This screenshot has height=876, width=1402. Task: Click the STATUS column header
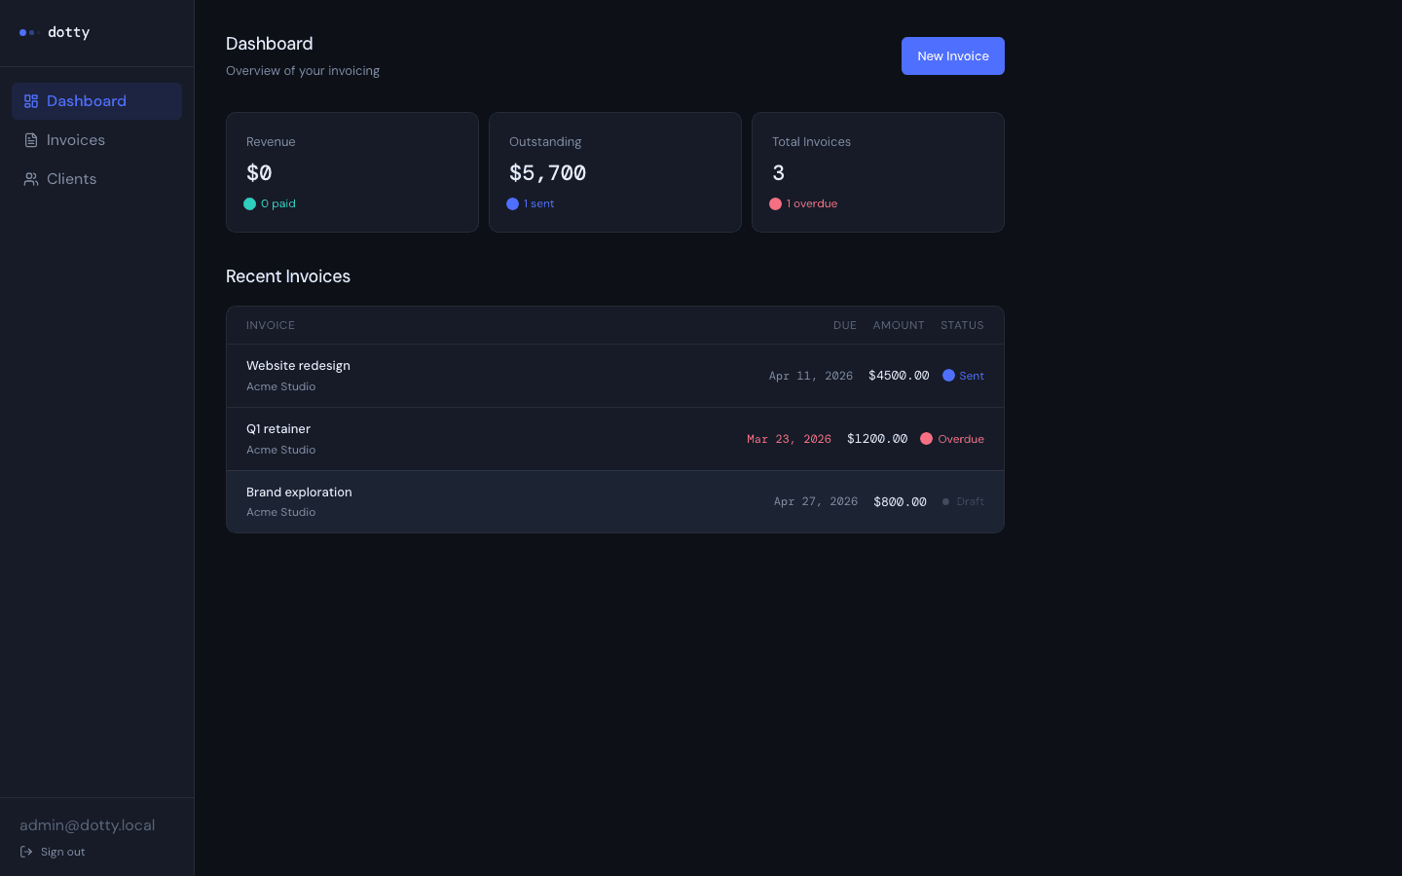pyautogui.click(x=962, y=325)
